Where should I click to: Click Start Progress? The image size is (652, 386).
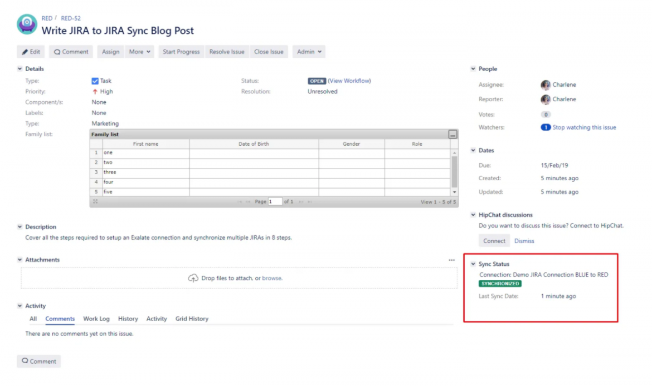[x=181, y=52]
